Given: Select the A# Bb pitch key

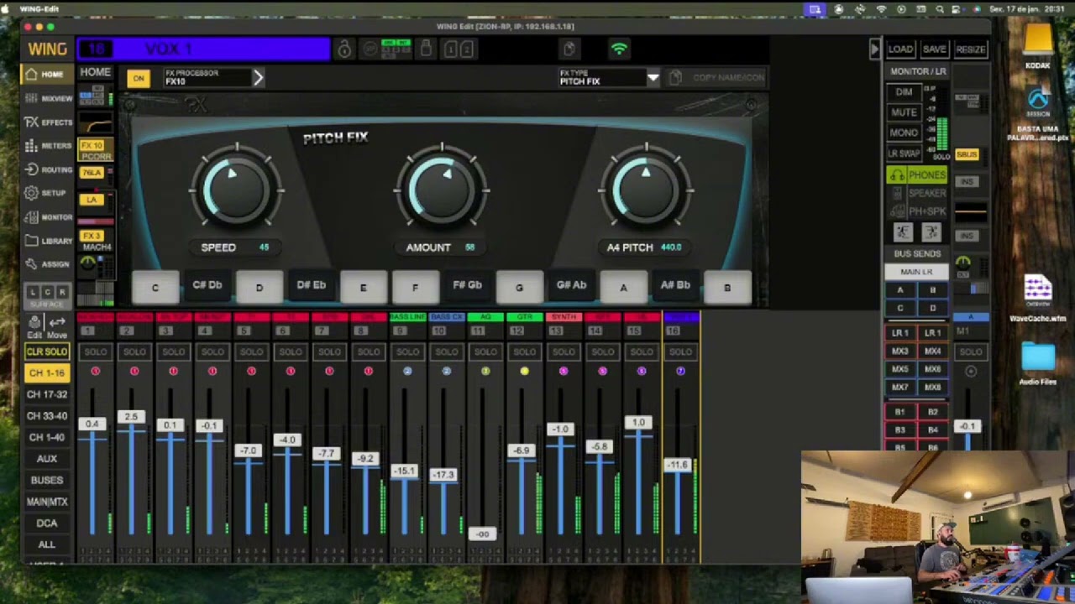Looking at the screenshot, I should point(675,286).
